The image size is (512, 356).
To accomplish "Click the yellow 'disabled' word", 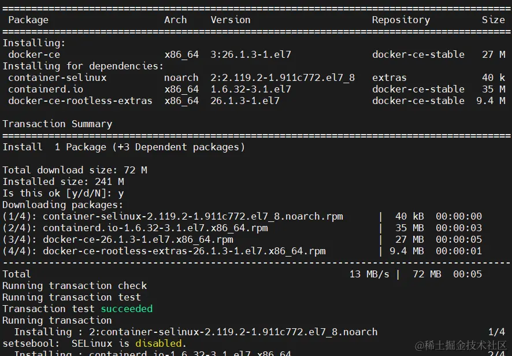I will pyautogui.click(x=158, y=344).
